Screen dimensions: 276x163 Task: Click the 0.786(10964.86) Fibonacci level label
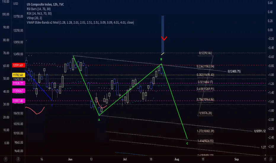[x=205, y=100]
